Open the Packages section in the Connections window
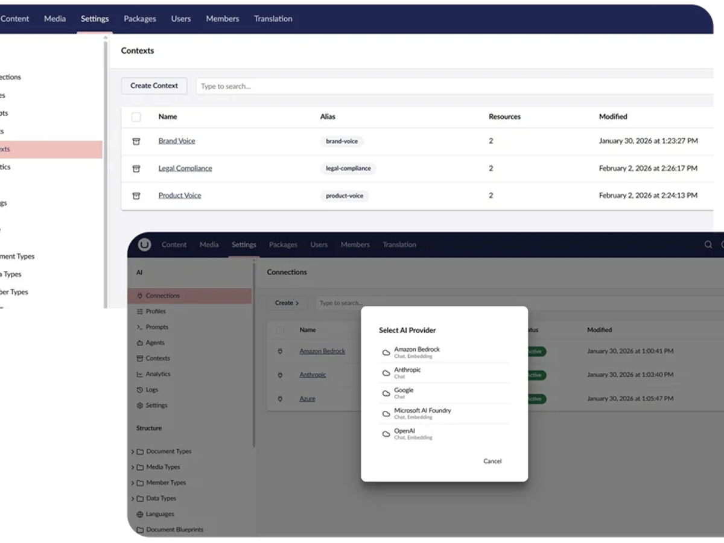Image resolution: width=724 pixels, height=543 pixels. coord(283,244)
